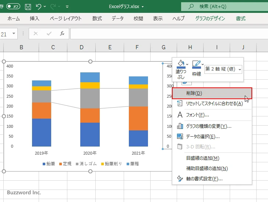Screen dimensions: 268x202
Task: Select the 2019年 blue 鉛筆 bar segment
Action: [x=42, y=133]
